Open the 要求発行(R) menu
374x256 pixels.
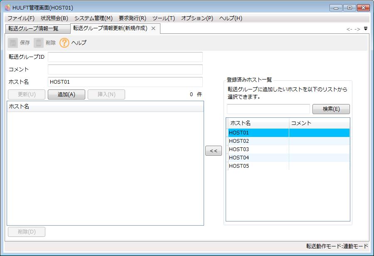tap(133, 18)
